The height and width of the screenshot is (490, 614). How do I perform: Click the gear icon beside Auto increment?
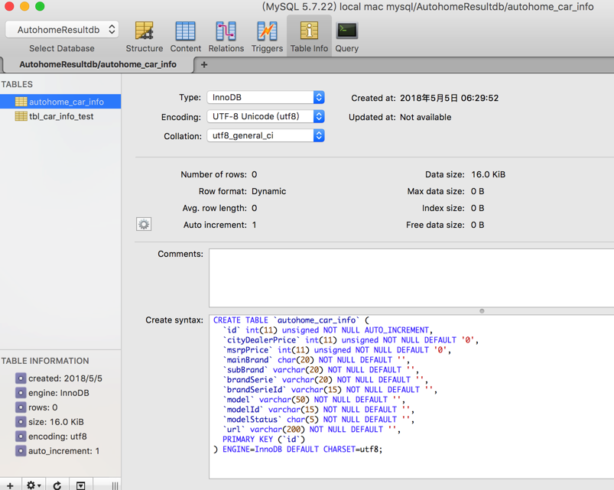(x=144, y=225)
